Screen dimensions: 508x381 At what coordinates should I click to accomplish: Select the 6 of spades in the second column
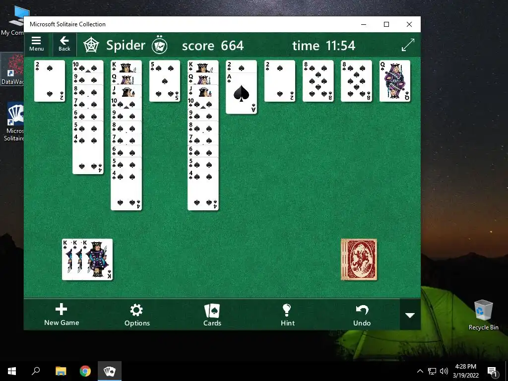88,115
